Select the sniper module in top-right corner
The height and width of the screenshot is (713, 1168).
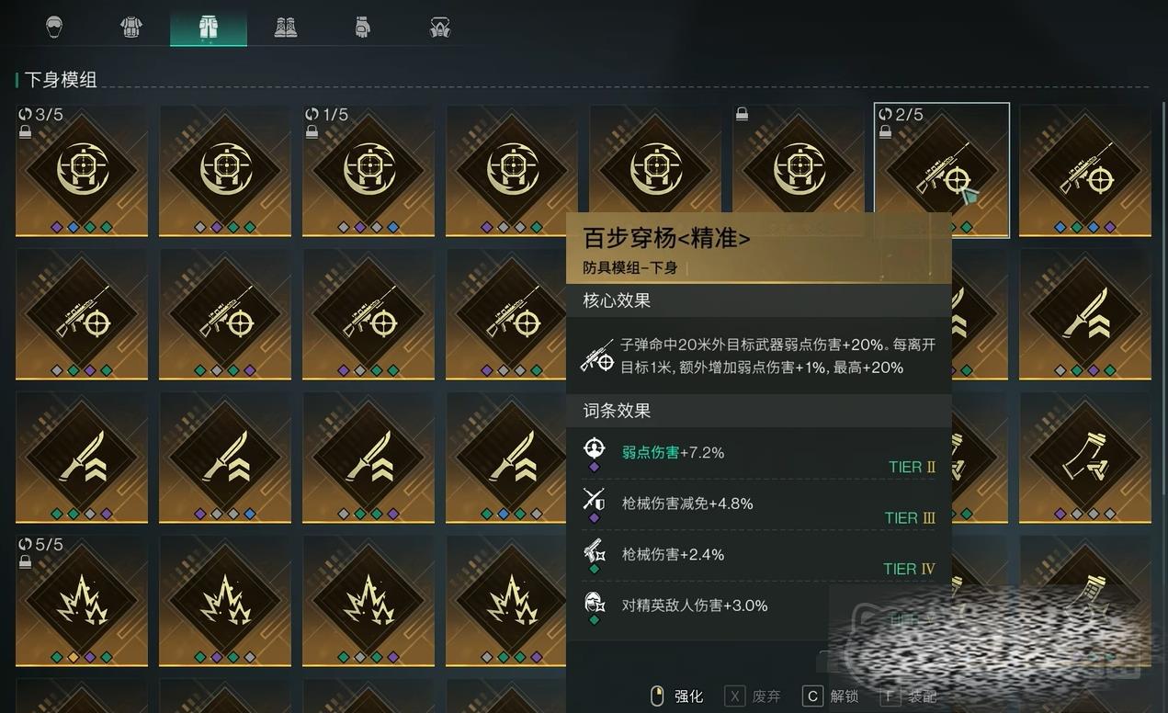pyautogui.click(x=1085, y=171)
